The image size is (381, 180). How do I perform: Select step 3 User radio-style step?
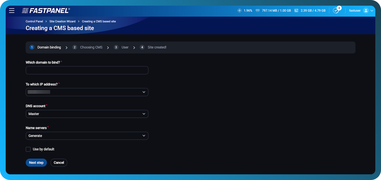[x=116, y=47]
